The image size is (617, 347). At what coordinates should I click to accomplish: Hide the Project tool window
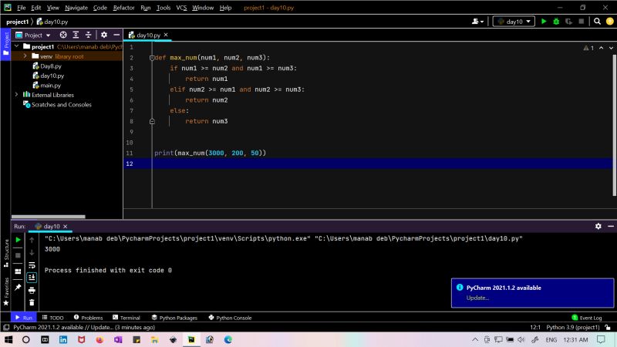point(116,35)
